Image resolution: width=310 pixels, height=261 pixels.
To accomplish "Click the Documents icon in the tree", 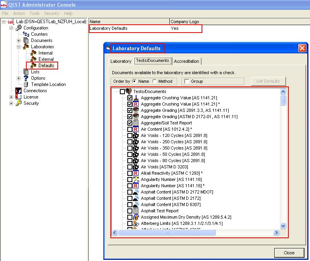I will [x=26, y=40].
